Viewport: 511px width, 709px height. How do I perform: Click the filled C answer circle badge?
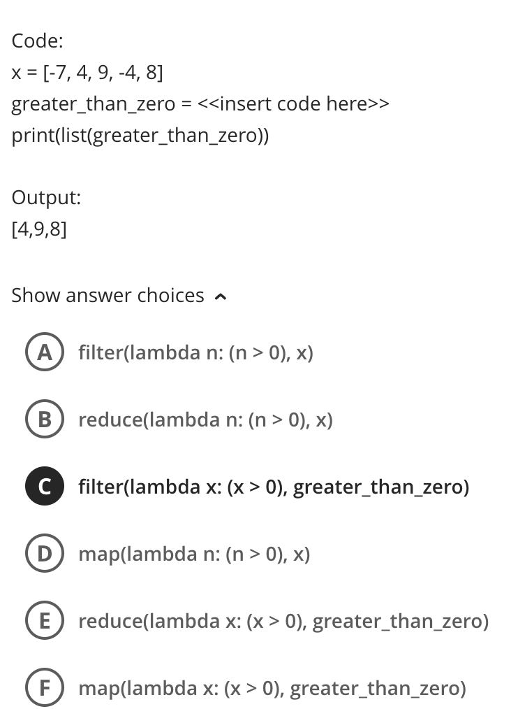[x=44, y=486]
